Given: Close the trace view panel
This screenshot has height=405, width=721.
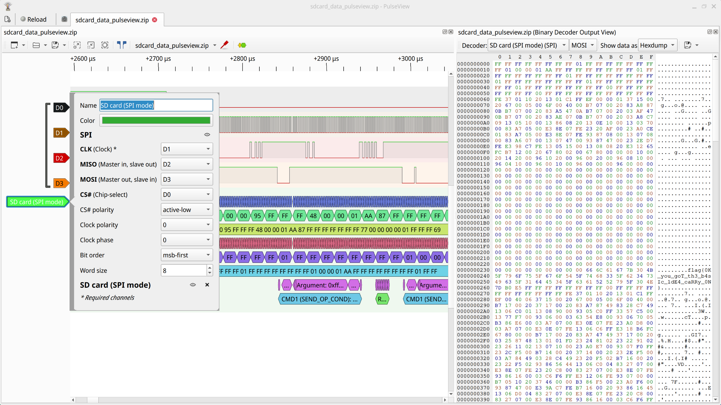Looking at the screenshot, I should pos(451,32).
